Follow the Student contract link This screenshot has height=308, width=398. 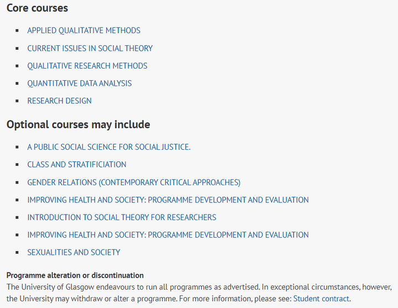point(321,299)
